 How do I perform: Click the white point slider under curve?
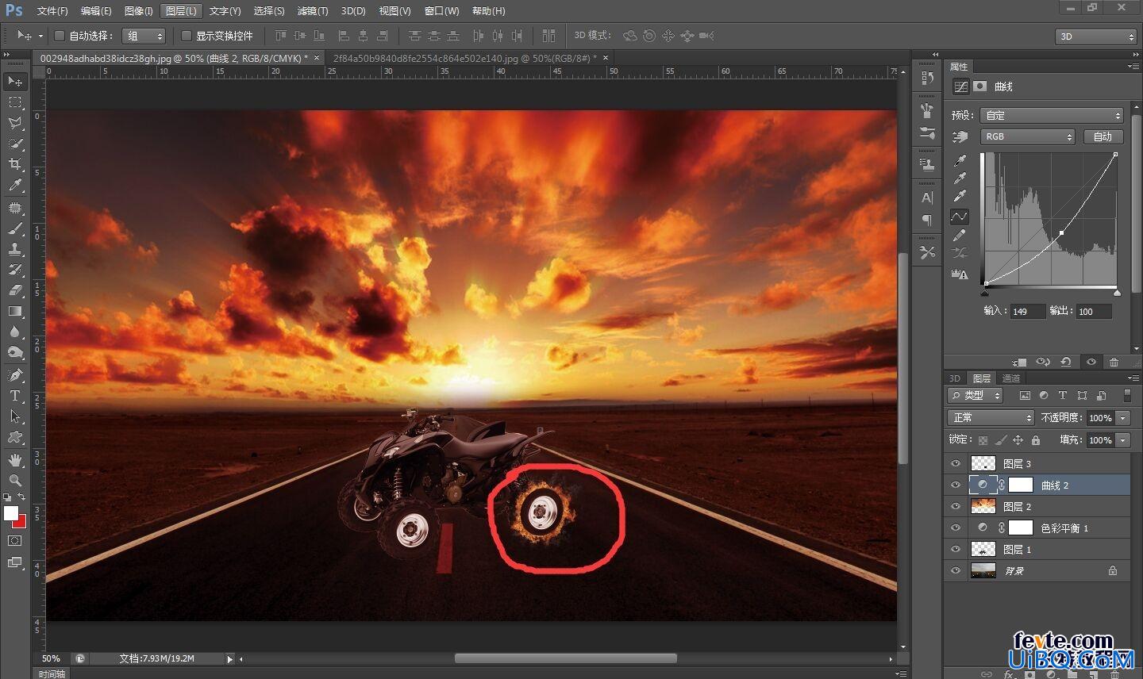[1117, 293]
